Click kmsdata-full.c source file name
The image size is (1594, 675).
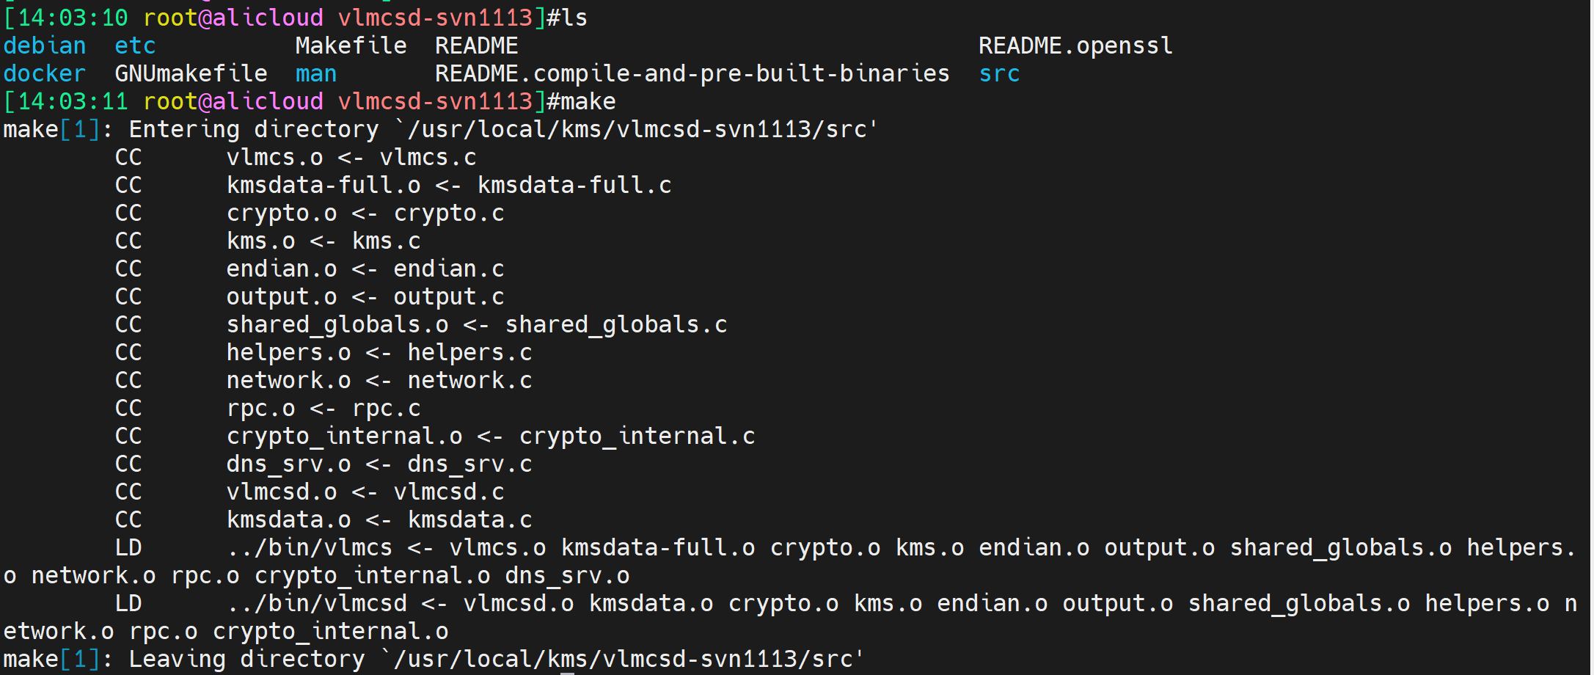[574, 186]
